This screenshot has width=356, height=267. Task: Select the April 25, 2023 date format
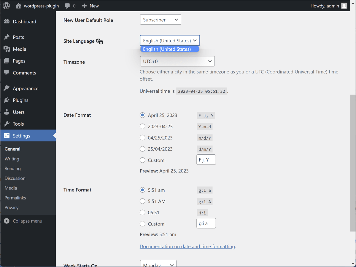pyautogui.click(x=142, y=115)
